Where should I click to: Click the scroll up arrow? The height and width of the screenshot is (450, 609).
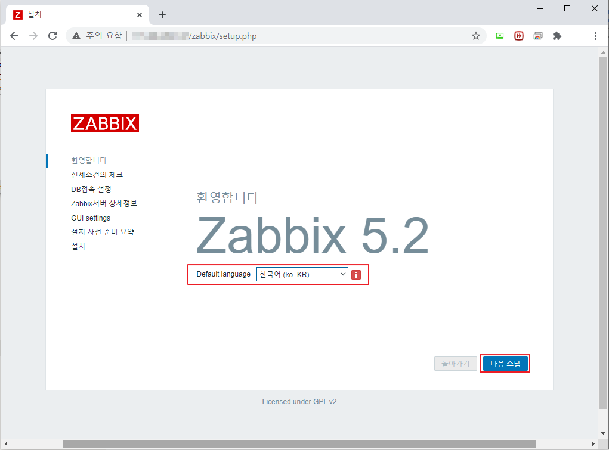(x=603, y=52)
